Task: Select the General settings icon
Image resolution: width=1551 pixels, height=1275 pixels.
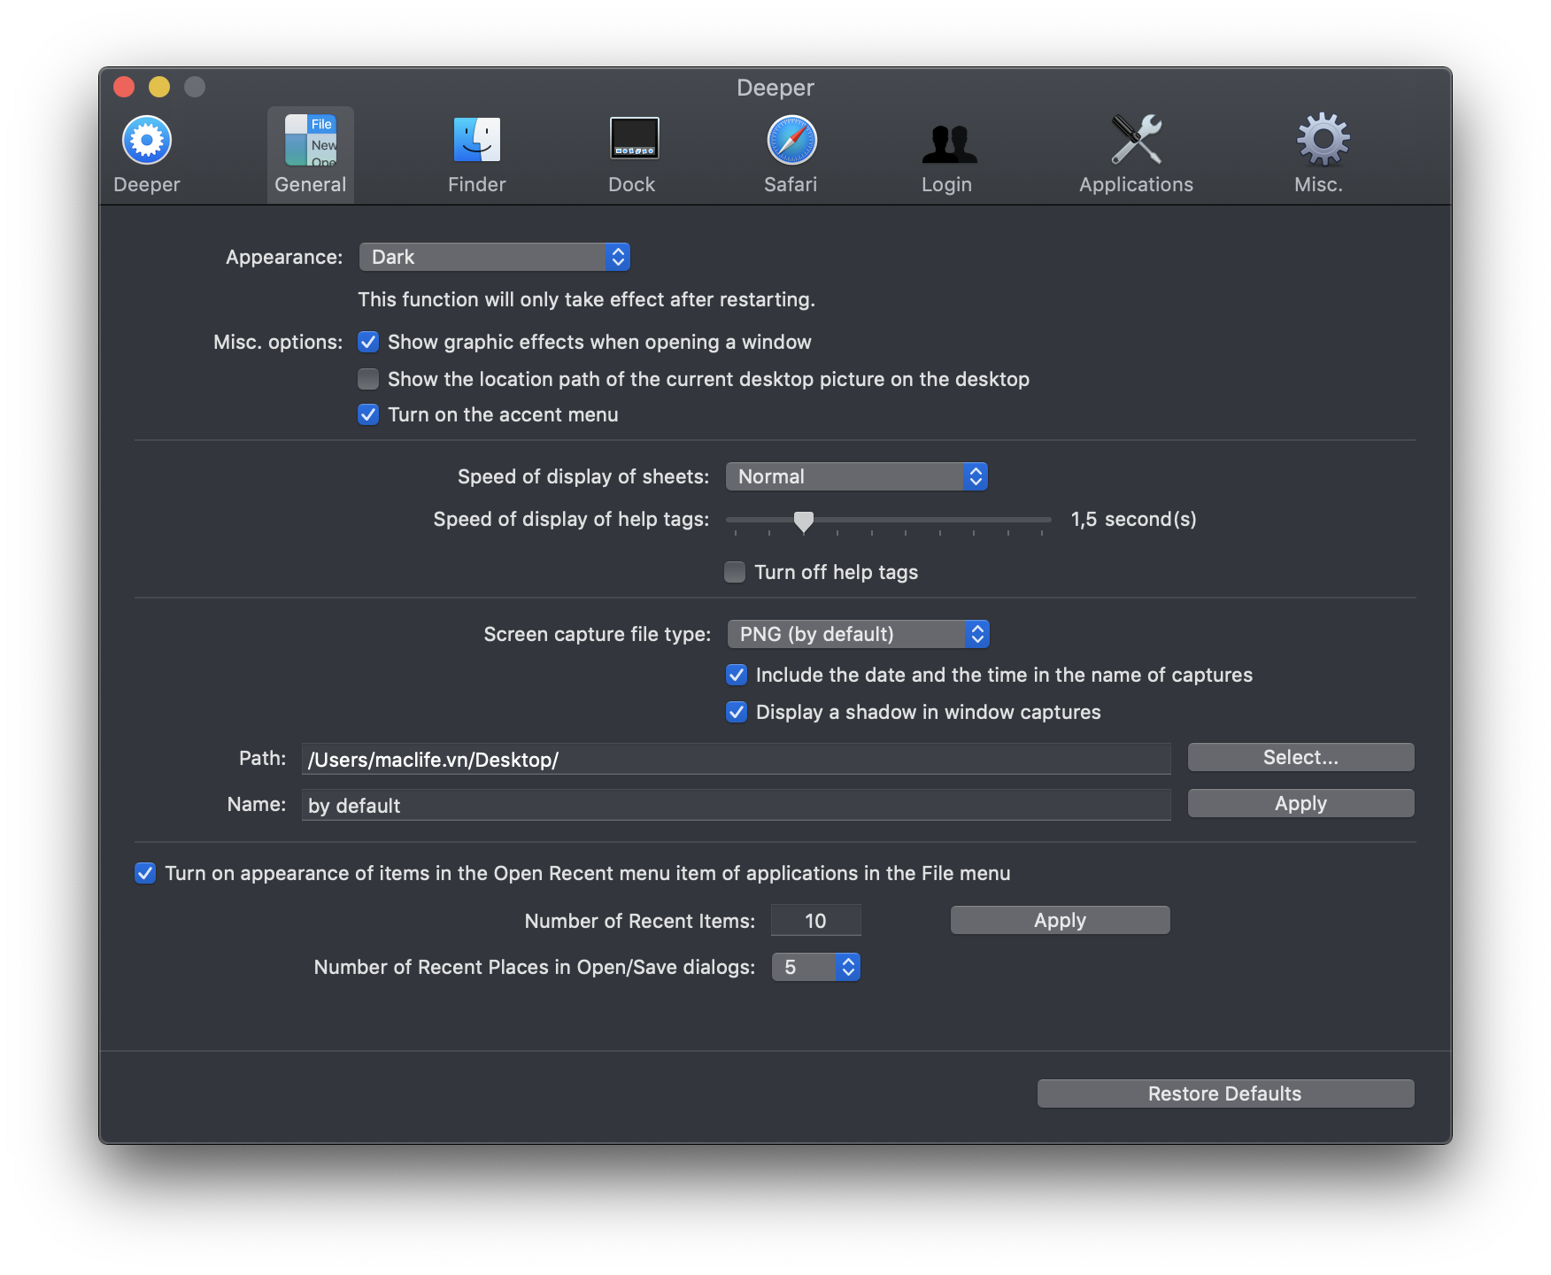Action: tap(310, 151)
